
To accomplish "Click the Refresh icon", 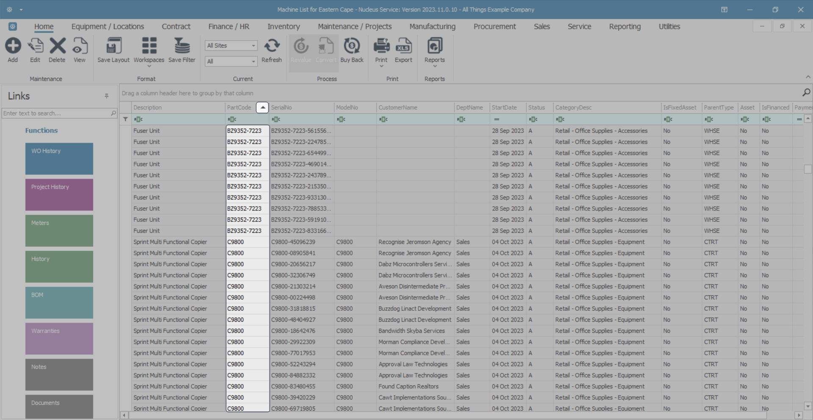I will pos(272,46).
